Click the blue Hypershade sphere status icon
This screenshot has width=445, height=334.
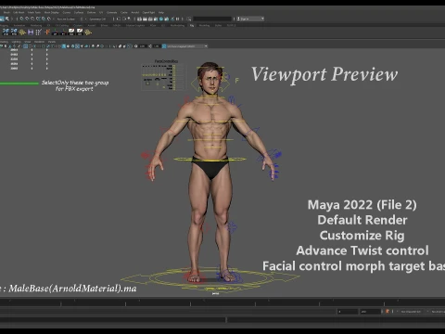[x=161, y=19]
